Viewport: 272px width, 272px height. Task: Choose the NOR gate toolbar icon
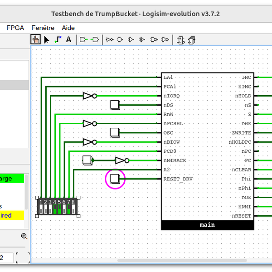(165, 40)
